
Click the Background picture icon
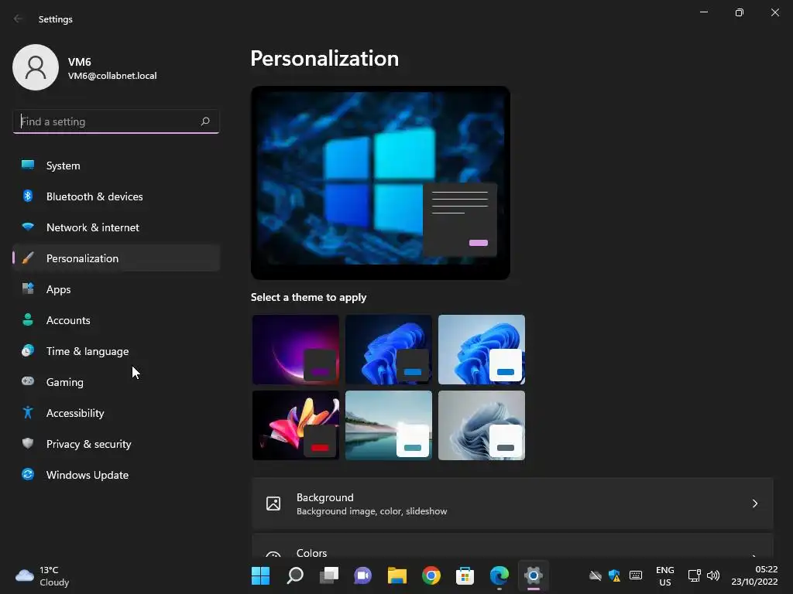(273, 504)
